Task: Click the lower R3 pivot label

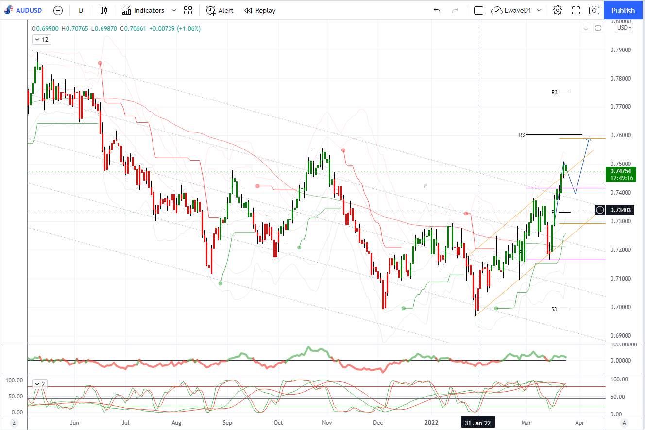Action: point(522,135)
